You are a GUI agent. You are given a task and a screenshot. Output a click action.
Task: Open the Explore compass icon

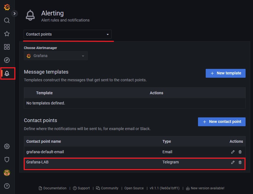click(x=7, y=60)
